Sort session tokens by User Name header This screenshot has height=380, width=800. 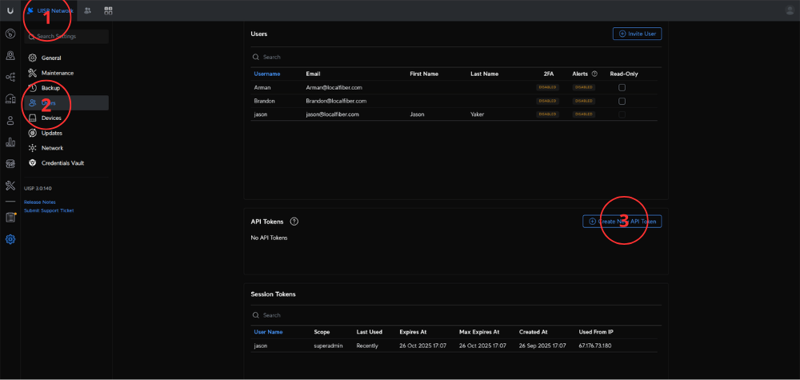(268, 332)
